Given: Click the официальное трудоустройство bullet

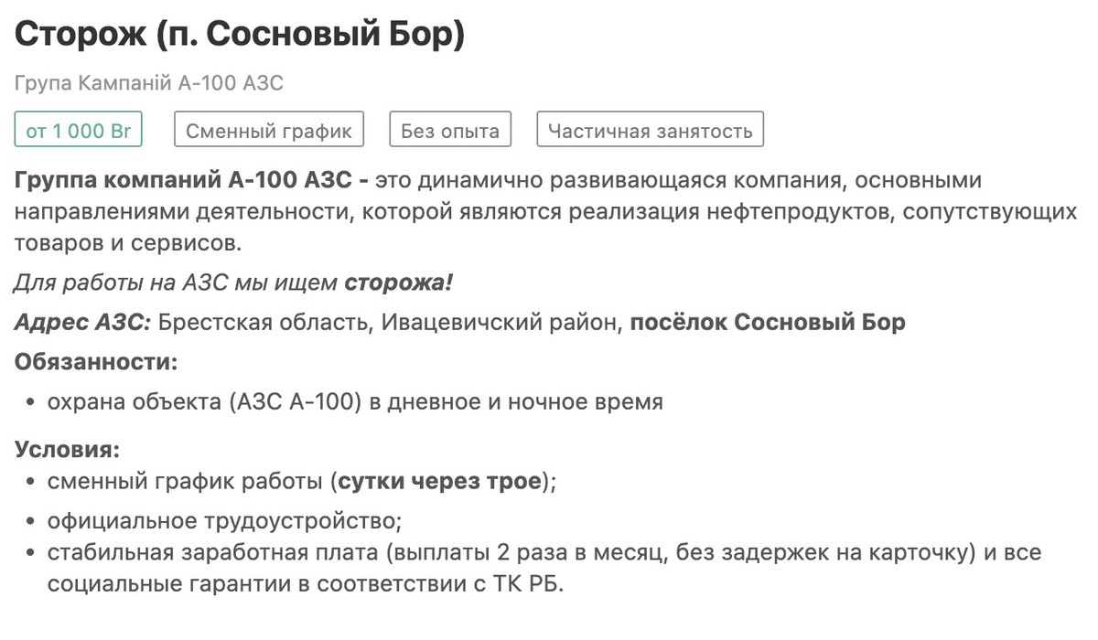Looking at the screenshot, I should click(x=225, y=521).
